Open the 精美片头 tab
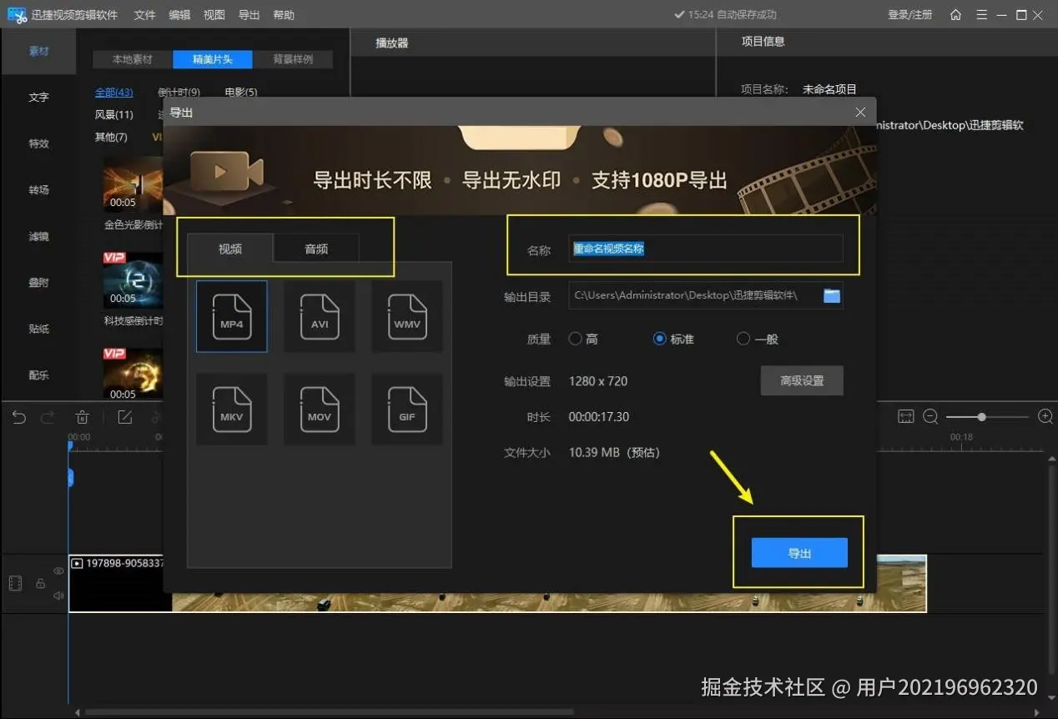 [212, 59]
